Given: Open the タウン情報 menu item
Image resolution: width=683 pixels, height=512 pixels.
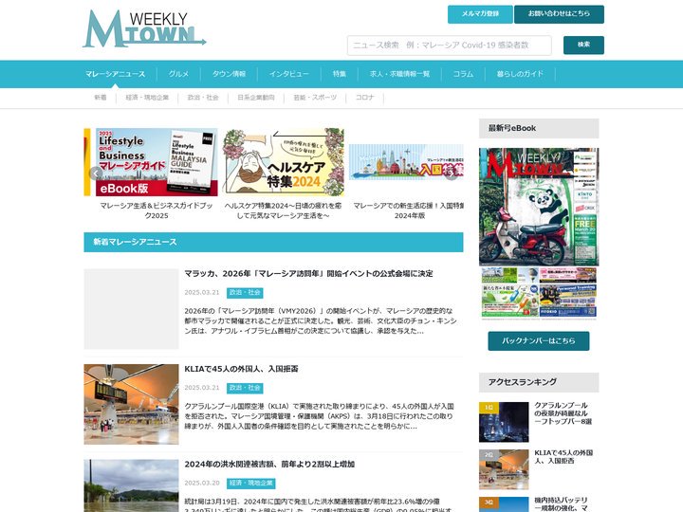Looking at the screenshot, I should 230,74.
